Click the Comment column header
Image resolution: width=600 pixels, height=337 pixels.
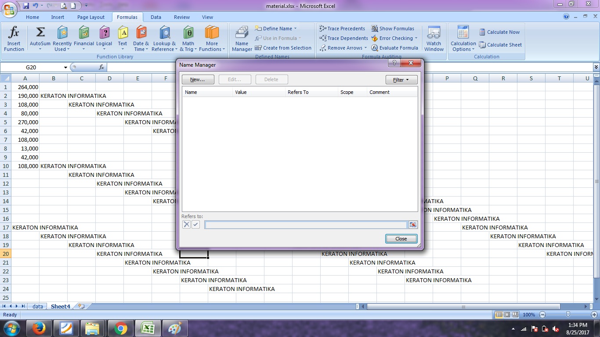[392, 92]
